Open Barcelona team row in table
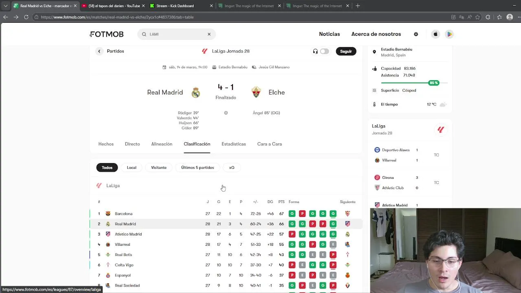The width and height of the screenshot is (521, 293). (226, 214)
